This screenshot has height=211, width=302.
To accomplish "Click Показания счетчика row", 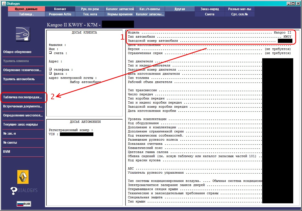I will pyautogui.click(x=195, y=144).
